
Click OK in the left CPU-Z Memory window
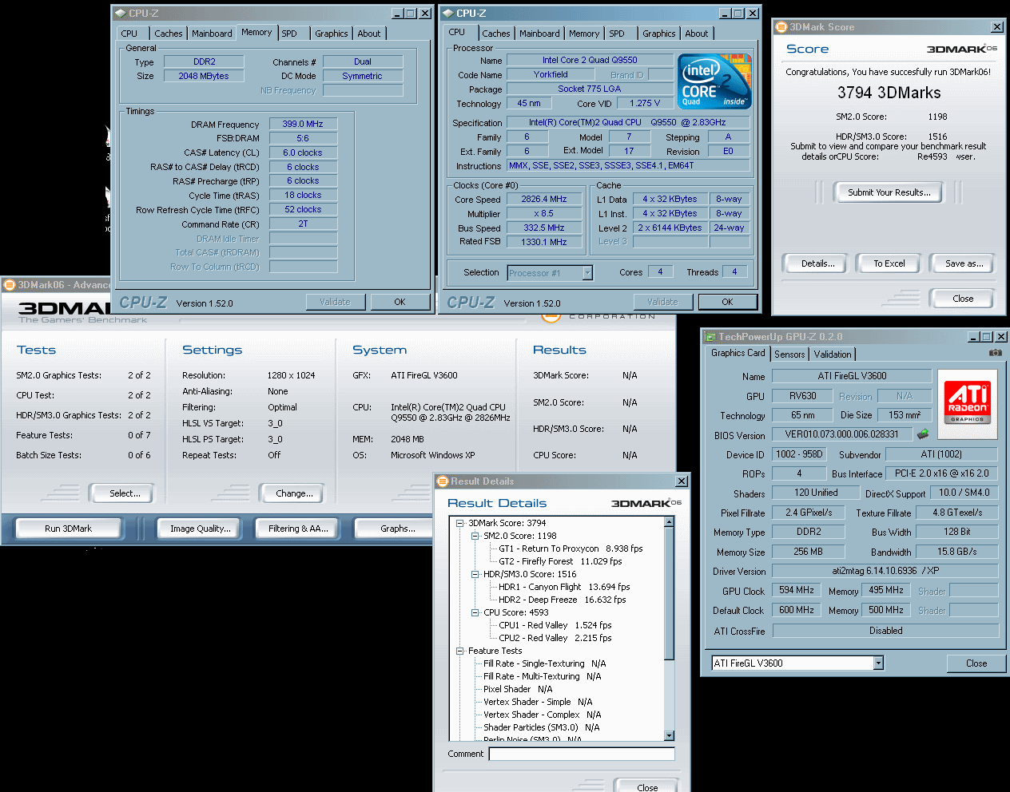[x=400, y=302]
